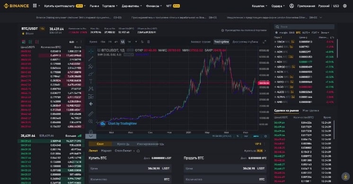The height and width of the screenshot is (184, 353).
Task: Select the brush drawing tool
Action: 91,74
